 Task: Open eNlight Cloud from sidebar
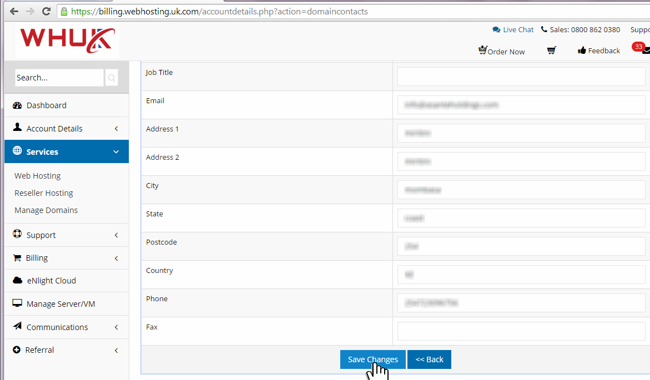(51, 281)
